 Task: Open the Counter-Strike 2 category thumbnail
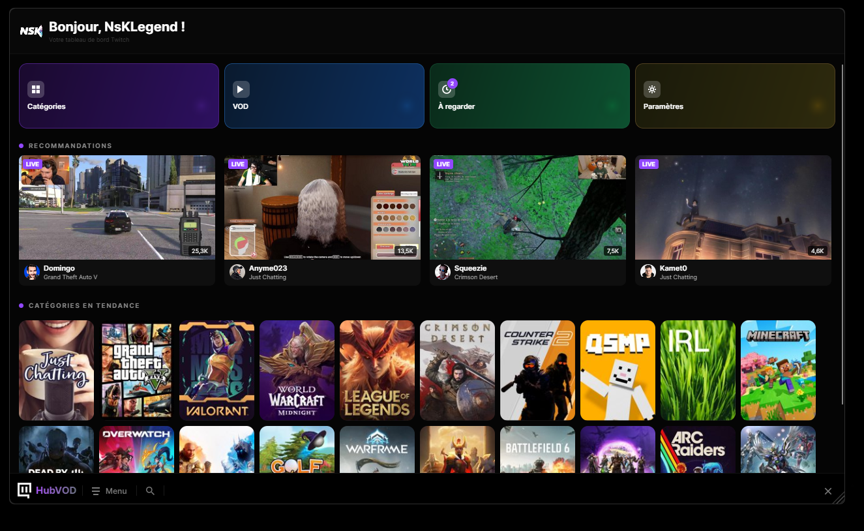coord(537,370)
